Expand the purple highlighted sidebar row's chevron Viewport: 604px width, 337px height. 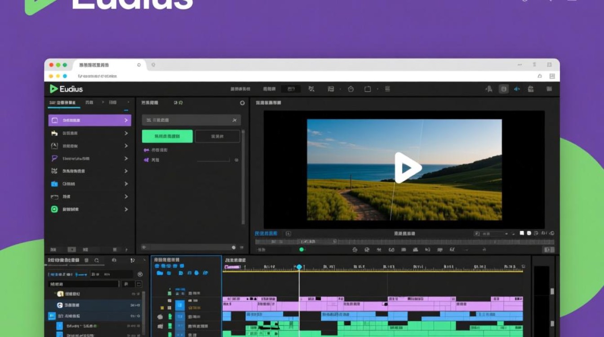pyautogui.click(x=126, y=120)
